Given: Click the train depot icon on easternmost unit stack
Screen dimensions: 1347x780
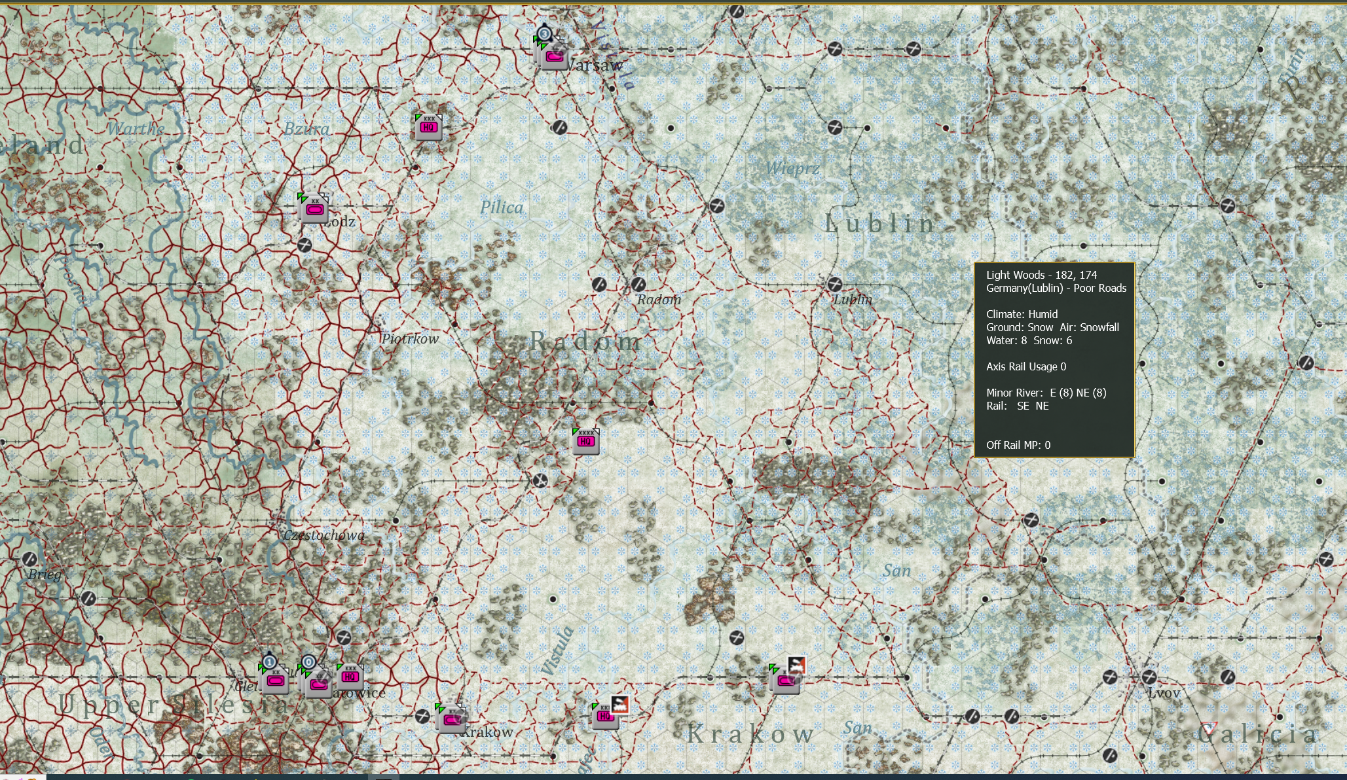Looking at the screenshot, I should (796, 665).
